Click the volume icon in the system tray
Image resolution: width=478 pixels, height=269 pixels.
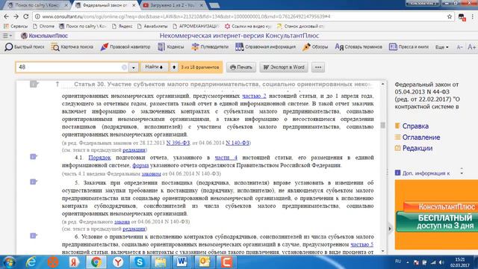tap(441, 262)
